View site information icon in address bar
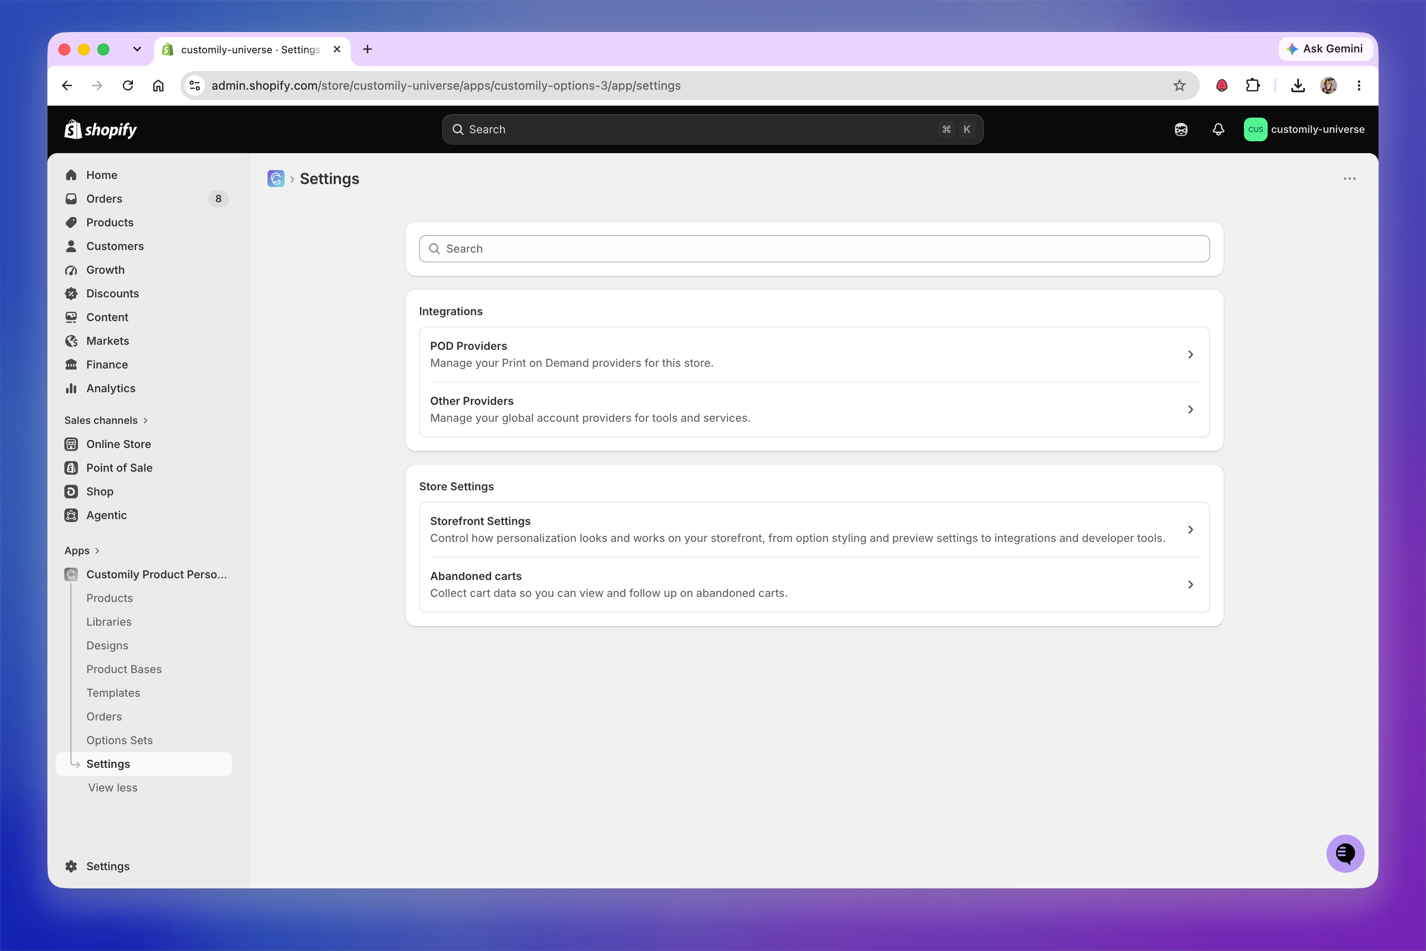The width and height of the screenshot is (1426, 951). (194, 85)
